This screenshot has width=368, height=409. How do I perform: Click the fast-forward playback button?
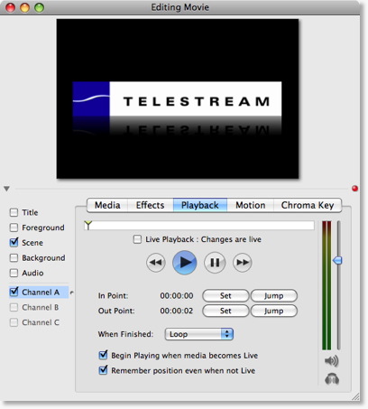(x=243, y=263)
